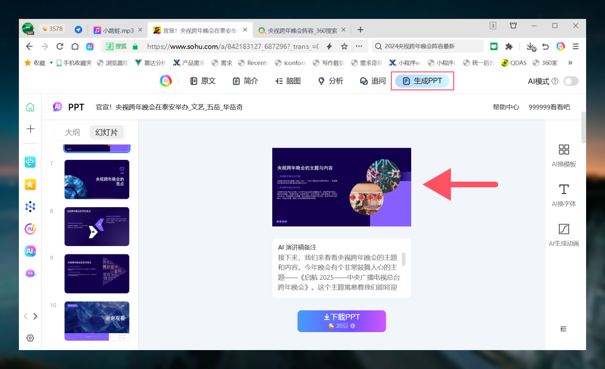The image size is (605, 369).
Task: Select the 脑图 mind map menu item
Action: [288, 81]
